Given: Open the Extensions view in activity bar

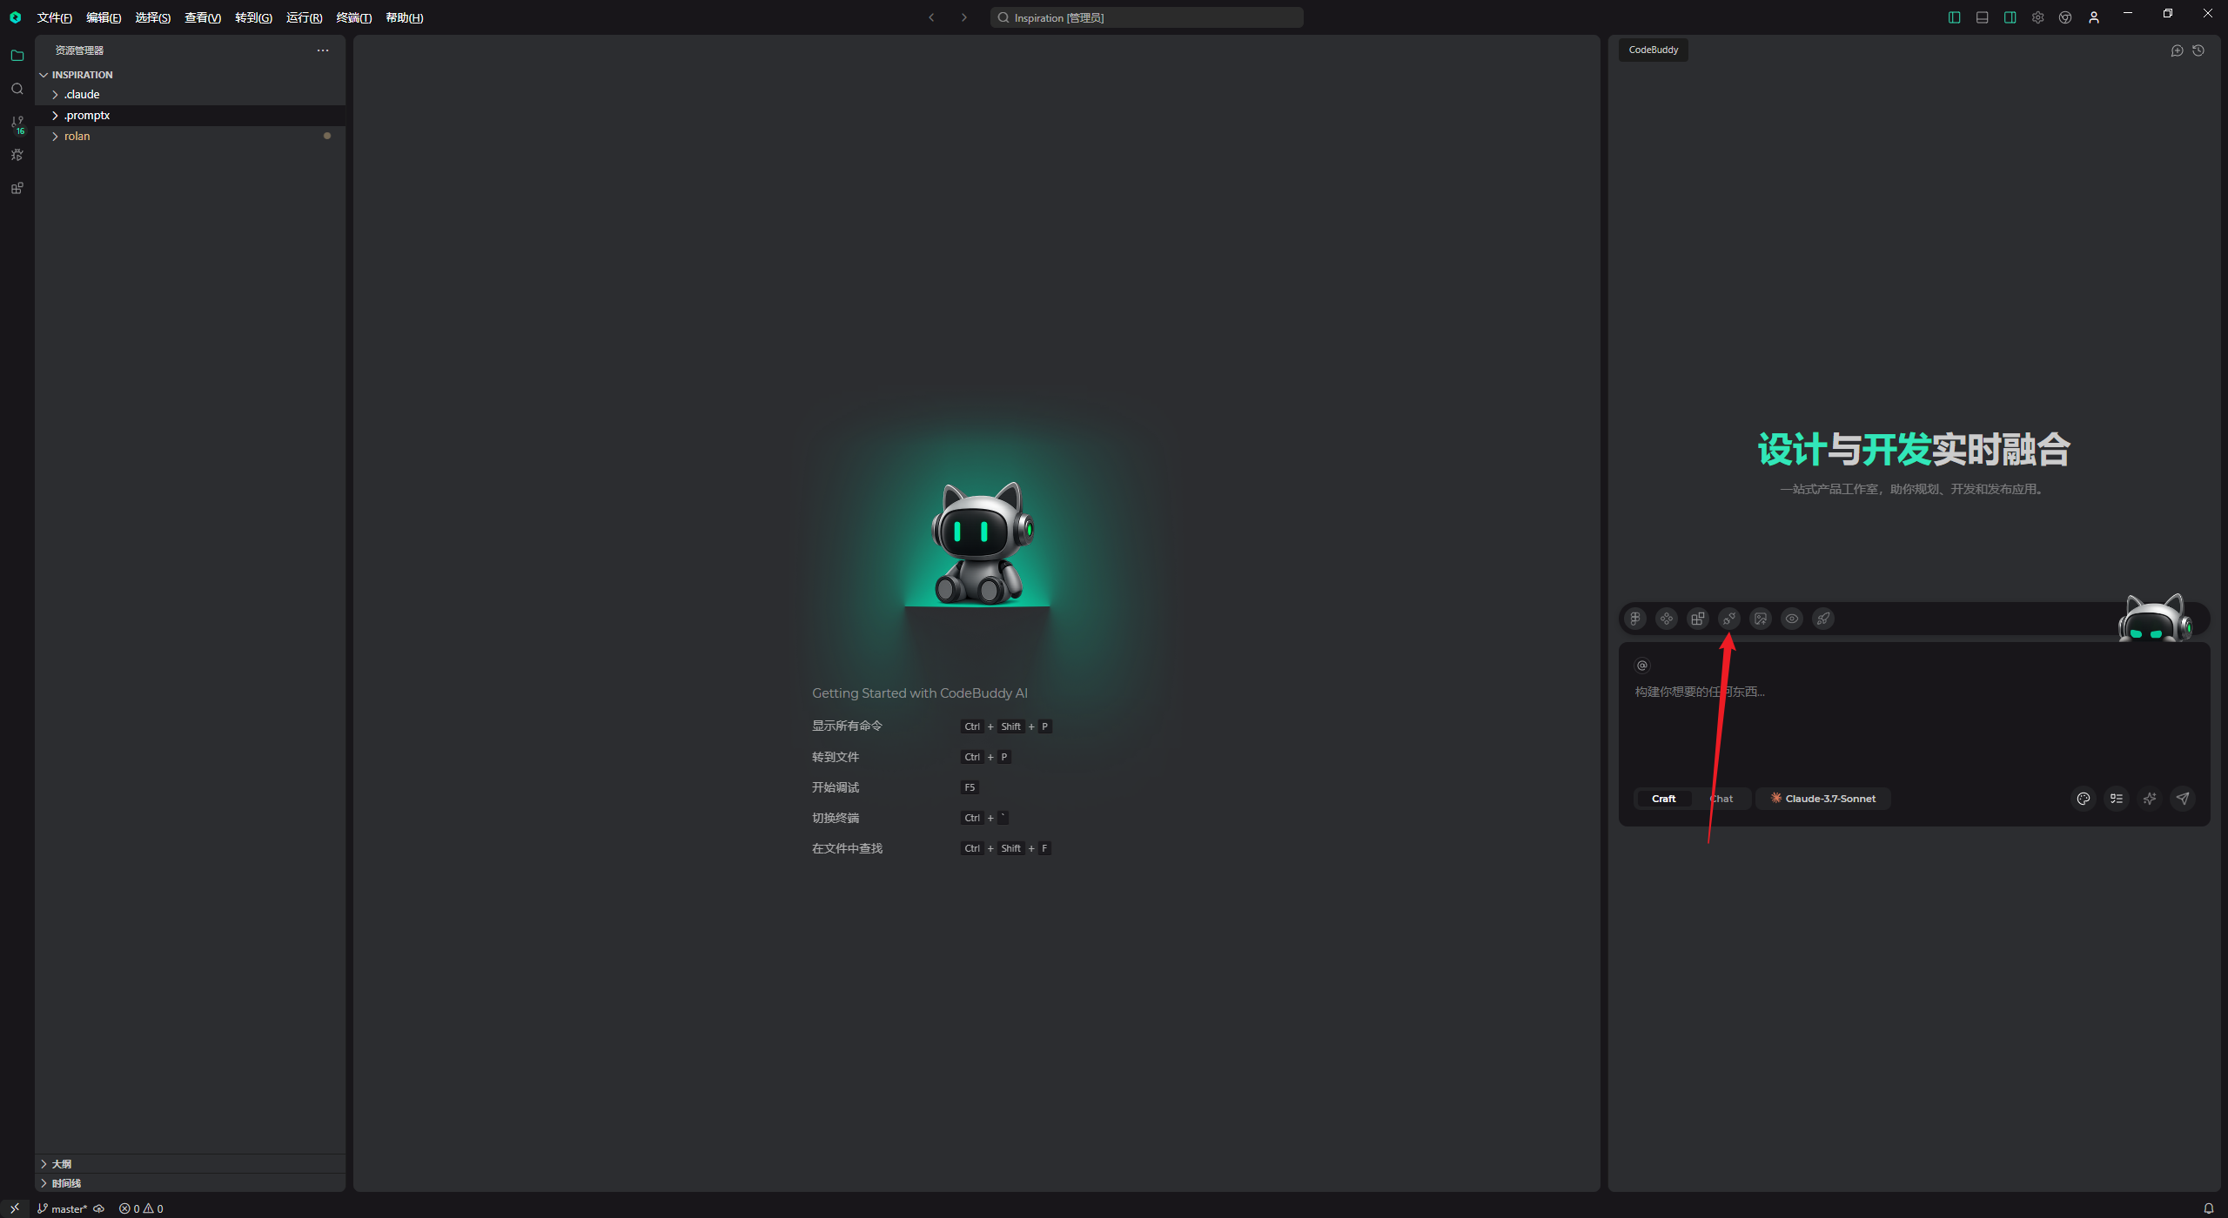Looking at the screenshot, I should (17, 188).
